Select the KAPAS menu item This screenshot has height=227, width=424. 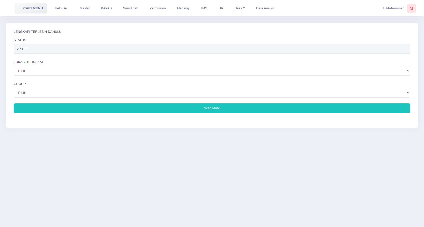click(106, 8)
